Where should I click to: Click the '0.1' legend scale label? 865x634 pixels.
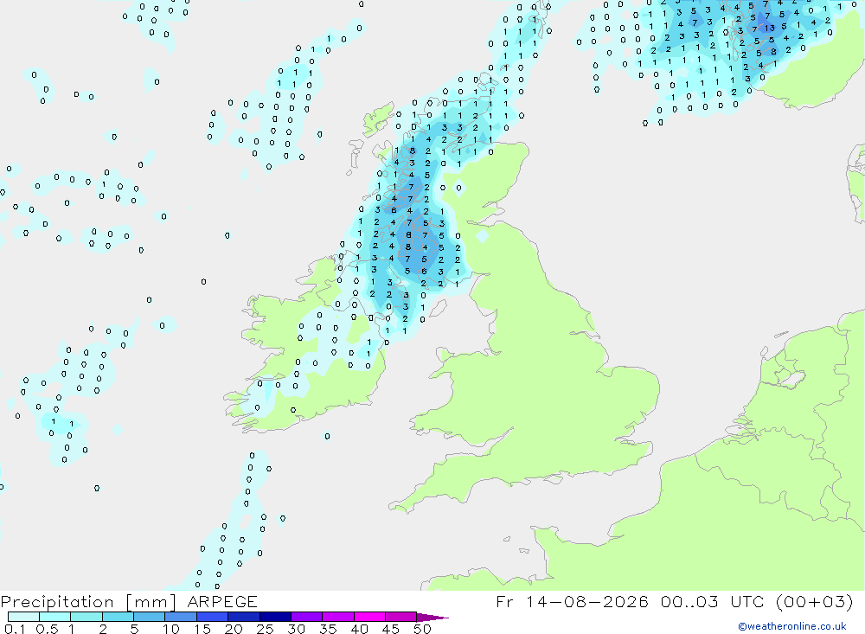pyautogui.click(x=15, y=629)
